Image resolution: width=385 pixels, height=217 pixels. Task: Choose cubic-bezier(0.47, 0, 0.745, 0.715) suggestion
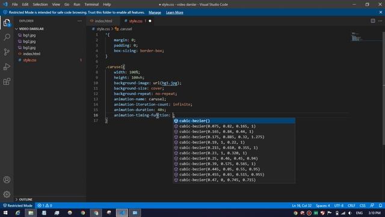pyautogui.click(x=234, y=180)
